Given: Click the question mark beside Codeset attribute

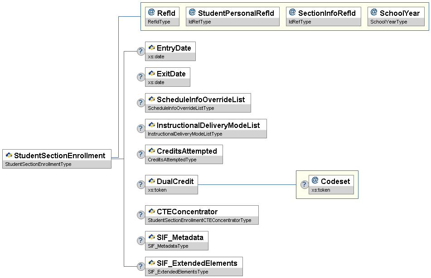Looking at the screenshot, I should tap(304, 185).
